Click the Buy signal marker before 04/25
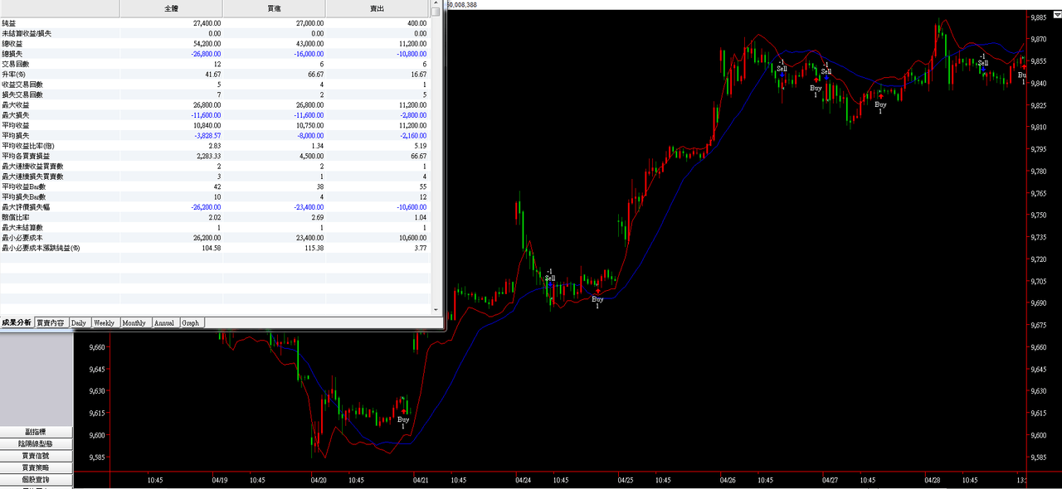1062x489 pixels. [x=597, y=299]
